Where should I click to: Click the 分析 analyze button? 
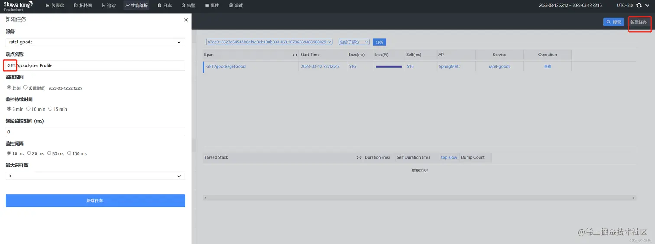coord(379,42)
